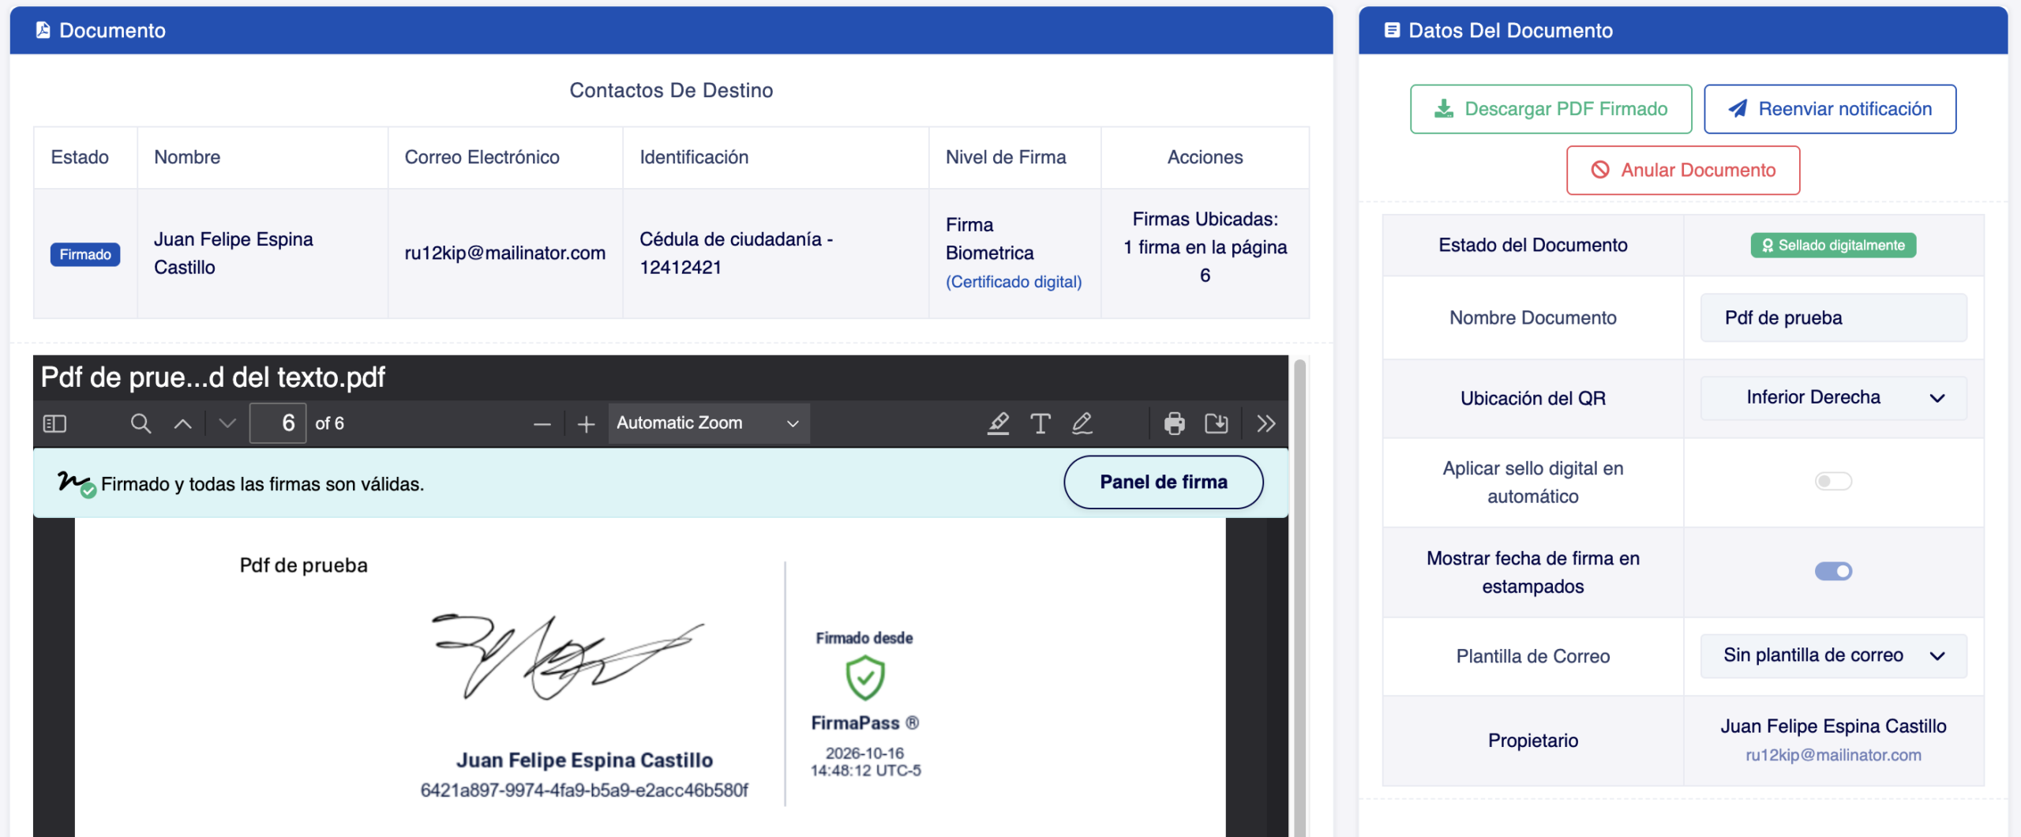
Task: Click Descargar PDF Firmado button
Action: click(1550, 109)
